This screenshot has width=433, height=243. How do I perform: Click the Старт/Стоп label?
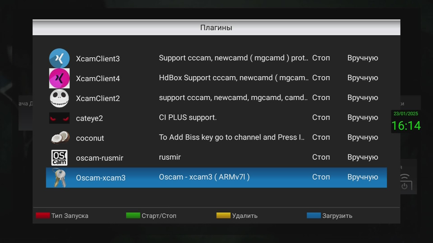pos(159,216)
